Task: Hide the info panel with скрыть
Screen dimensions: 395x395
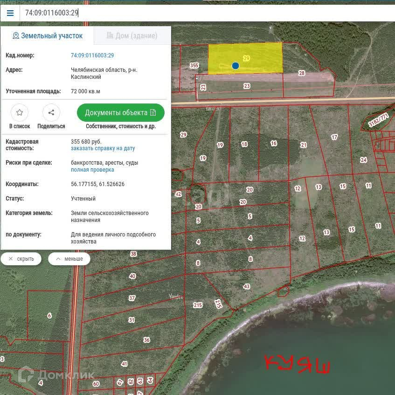Action: click(21, 259)
